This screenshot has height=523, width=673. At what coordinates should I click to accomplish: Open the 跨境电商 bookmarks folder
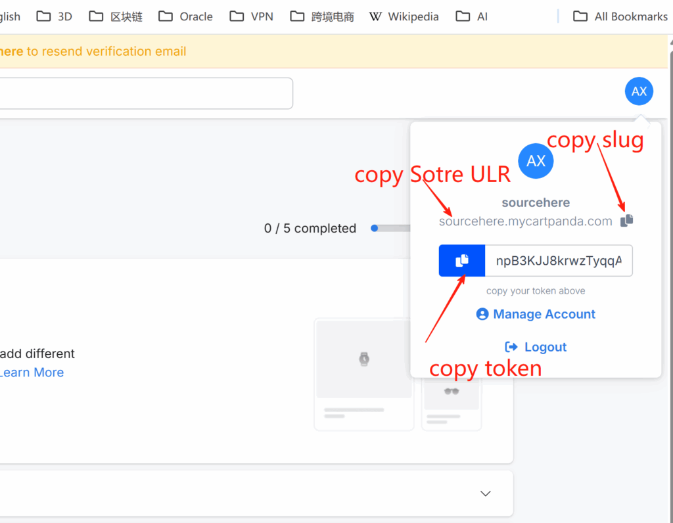tap(322, 16)
